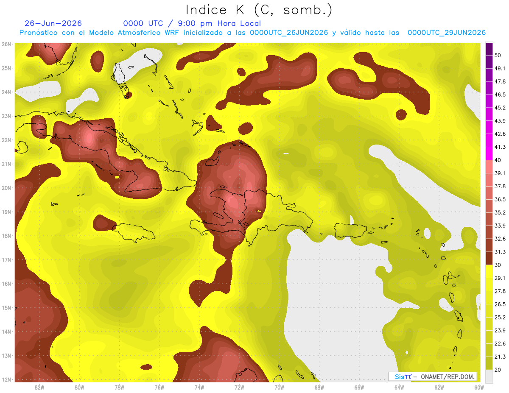Click the longitude label '72W'
The width and height of the screenshot is (509, 393).
(x=239, y=387)
